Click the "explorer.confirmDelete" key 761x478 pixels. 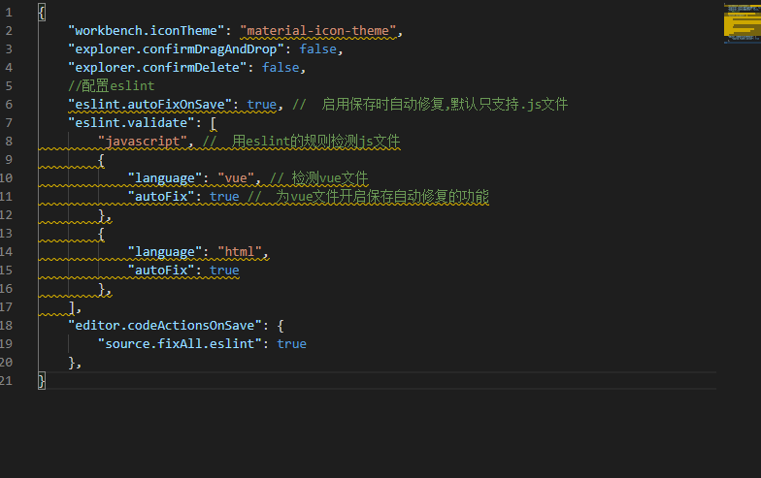click(157, 68)
